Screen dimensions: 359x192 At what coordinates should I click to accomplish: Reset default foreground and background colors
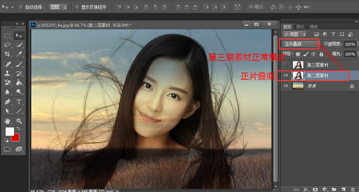point(7,140)
